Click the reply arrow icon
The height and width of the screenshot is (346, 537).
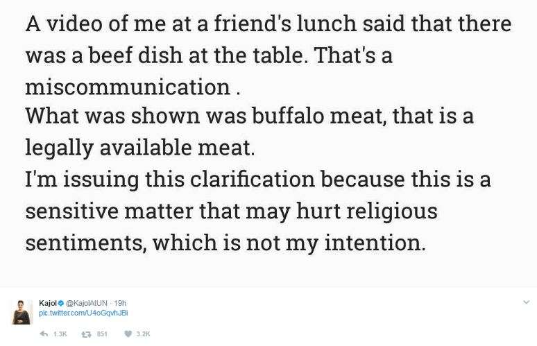pyautogui.click(x=44, y=334)
